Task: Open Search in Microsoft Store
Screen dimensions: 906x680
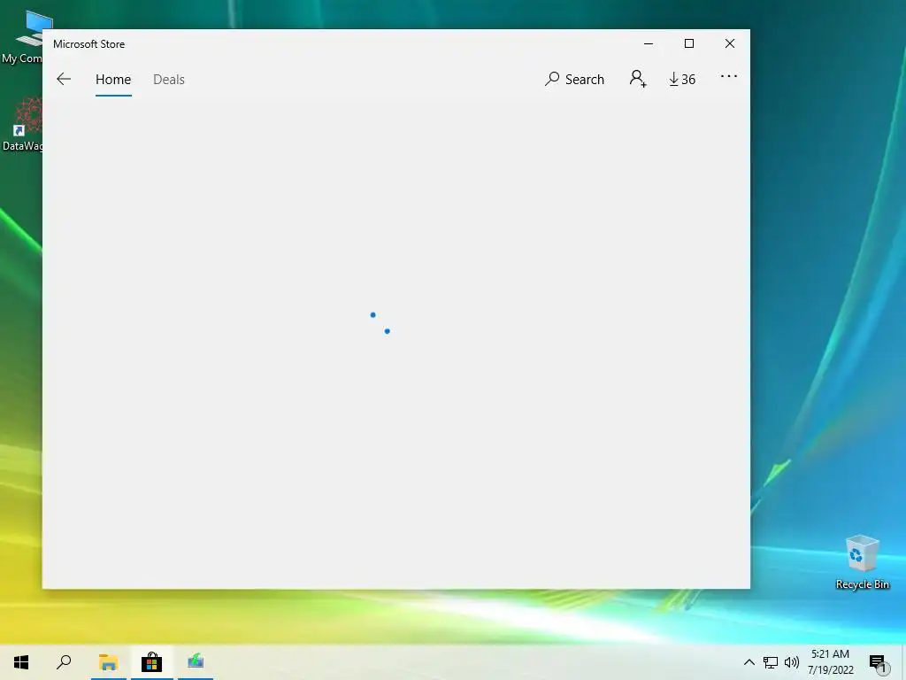Action: 574,79
